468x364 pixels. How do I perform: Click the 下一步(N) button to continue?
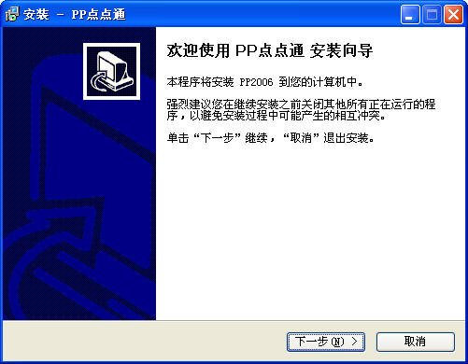point(326,342)
